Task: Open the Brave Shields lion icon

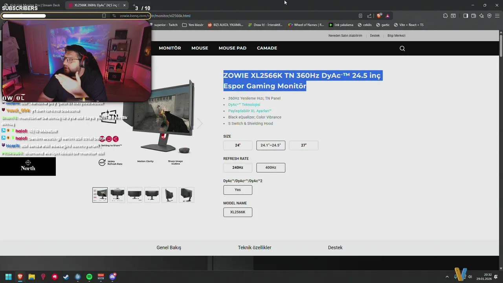Action: point(379,16)
